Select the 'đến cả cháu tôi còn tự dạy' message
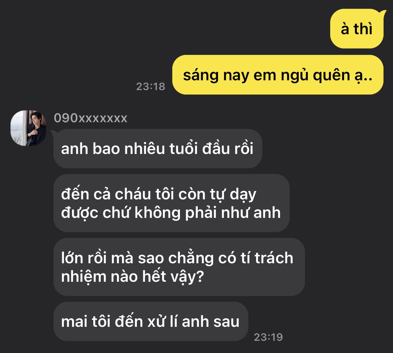The height and width of the screenshot is (353, 393). pos(172,203)
